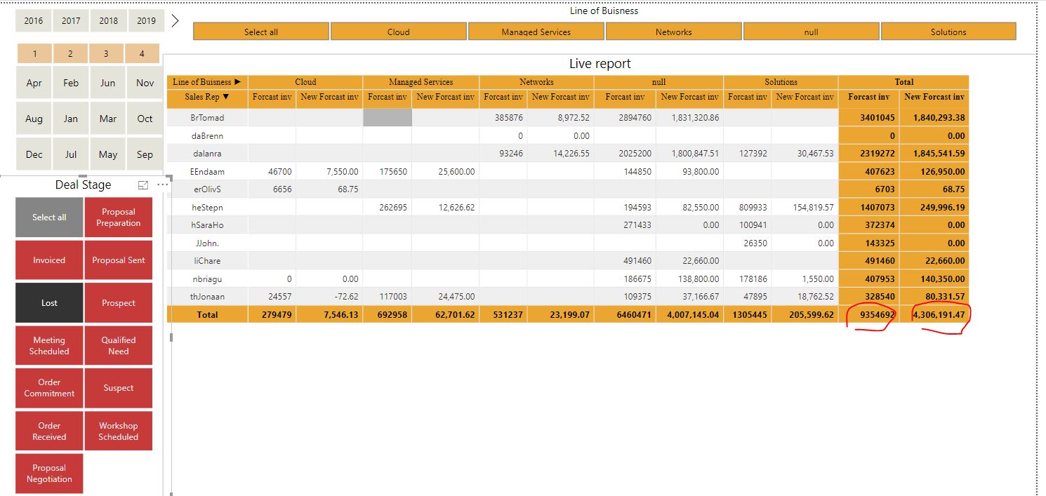
Task: Click Select all in Line of Buisness
Action: pos(261,32)
